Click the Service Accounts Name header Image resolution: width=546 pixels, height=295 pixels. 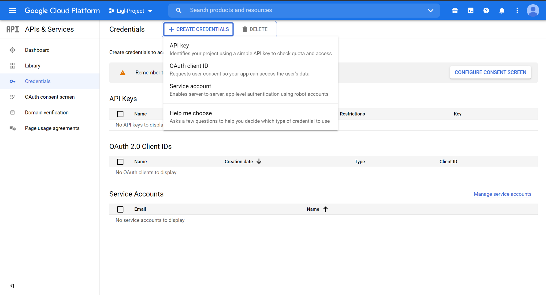click(x=313, y=209)
